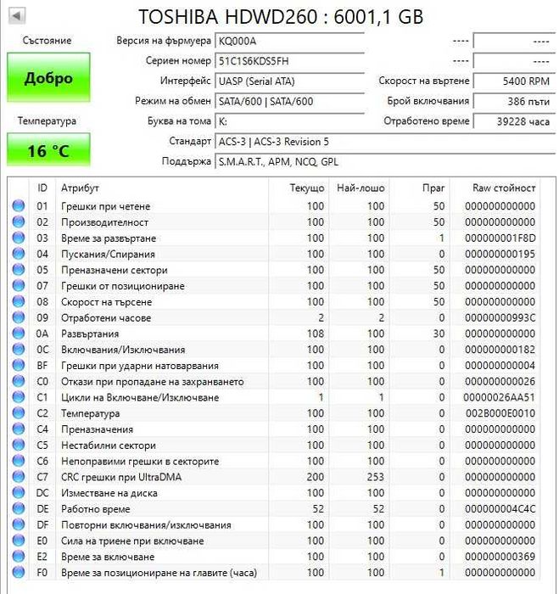559x594 pixels.
Task: Click the blue status icon for attribute 02
Action: (18, 222)
